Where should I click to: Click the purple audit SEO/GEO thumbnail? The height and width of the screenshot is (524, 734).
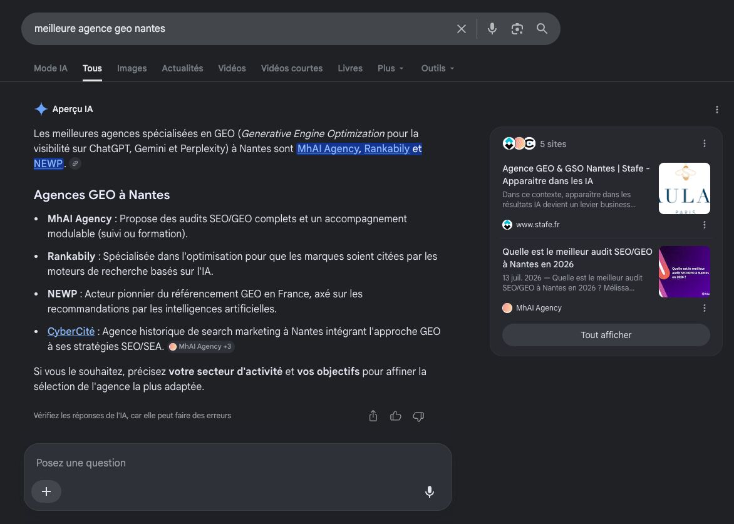point(684,271)
